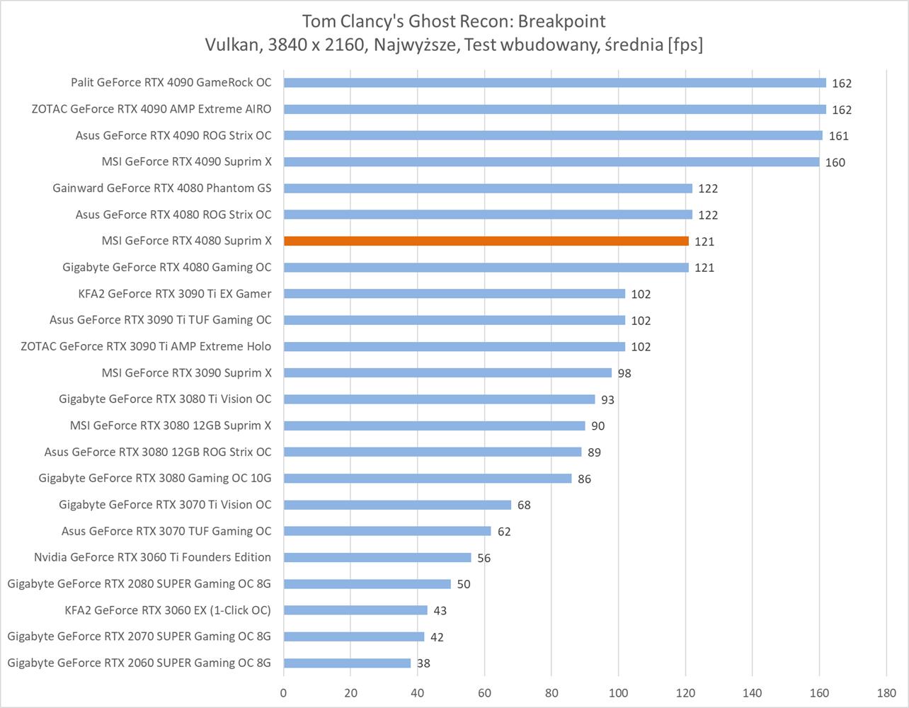Screen dimensions: 909x708
Task: Select the label 'Gigabyte GeForce RTX 2070 SUPER Gaming OC 8G'
Action: [139, 636]
